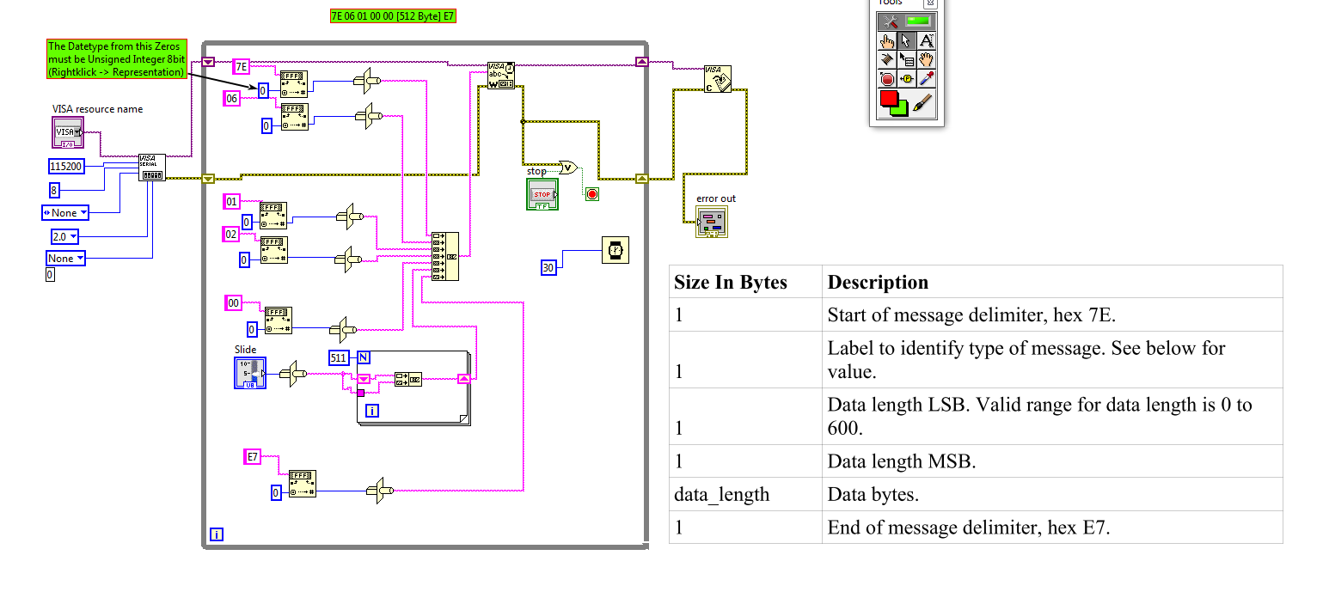Click the wrench automatic tool selection icon
This screenshot has height=598, width=1329.
click(x=890, y=21)
